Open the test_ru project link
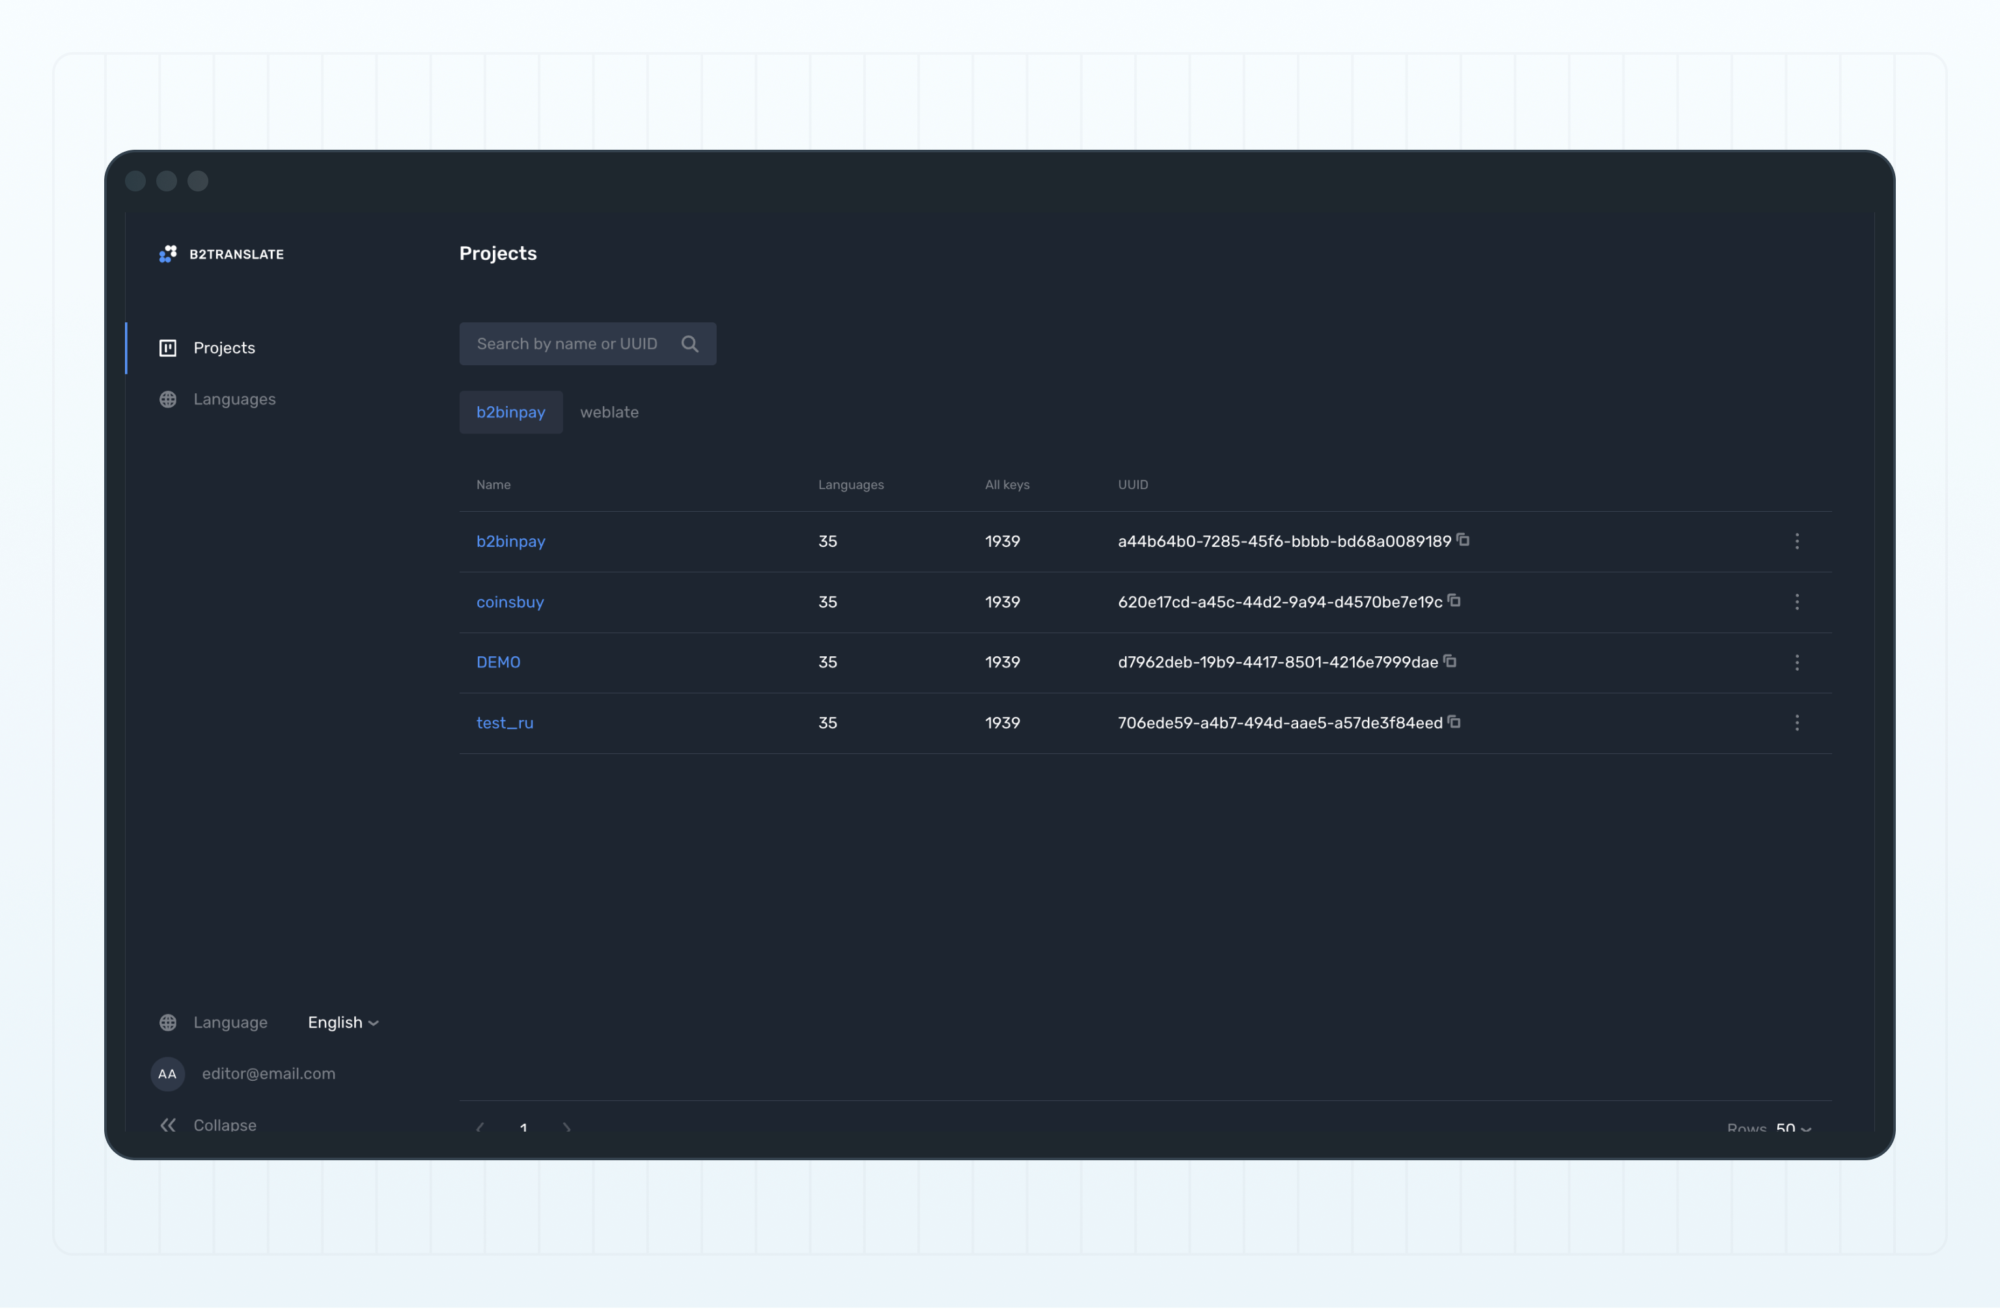The height and width of the screenshot is (1310, 2000). [504, 723]
